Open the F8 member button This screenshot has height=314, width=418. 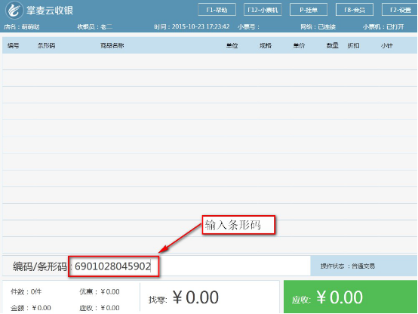(x=355, y=10)
